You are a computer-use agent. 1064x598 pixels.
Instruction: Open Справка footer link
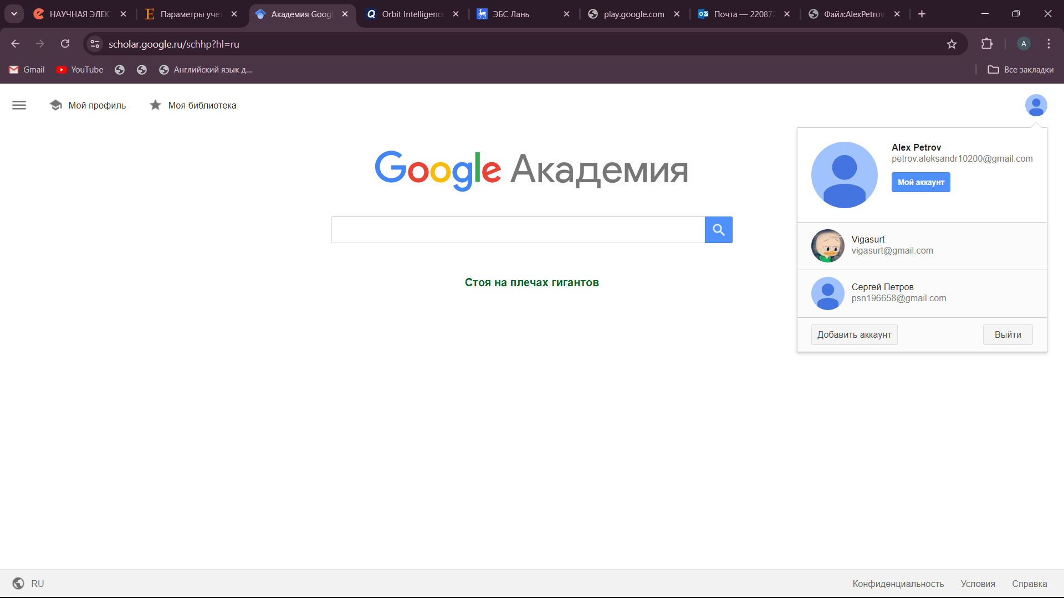(x=1029, y=584)
